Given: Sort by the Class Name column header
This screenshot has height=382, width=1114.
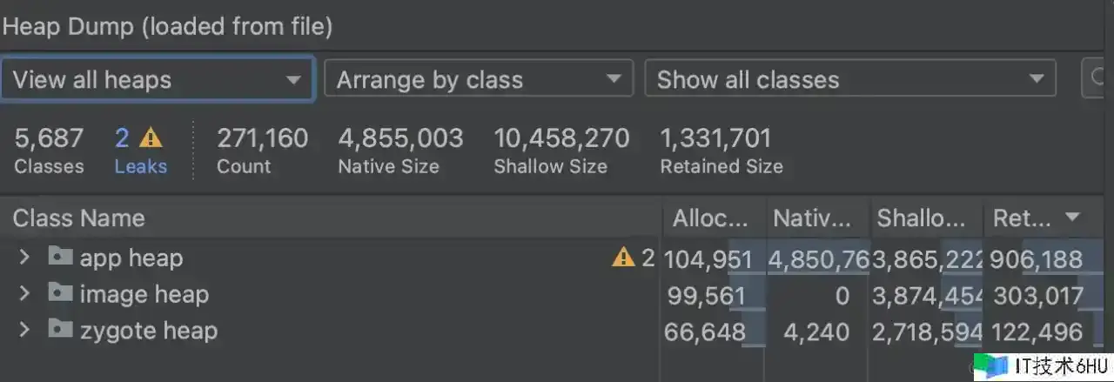Looking at the screenshot, I should (x=78, y=218).
